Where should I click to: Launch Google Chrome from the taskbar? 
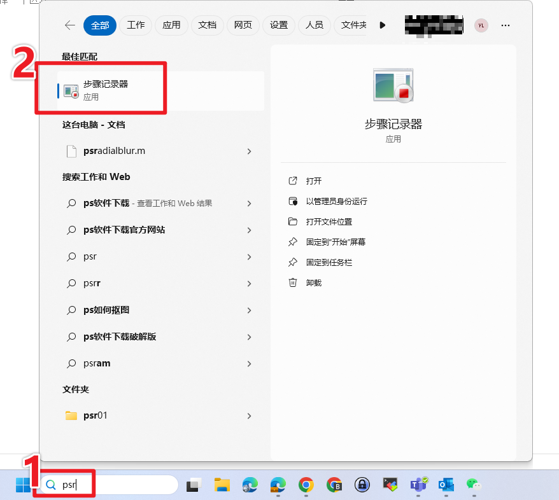[x=306, y=485]
